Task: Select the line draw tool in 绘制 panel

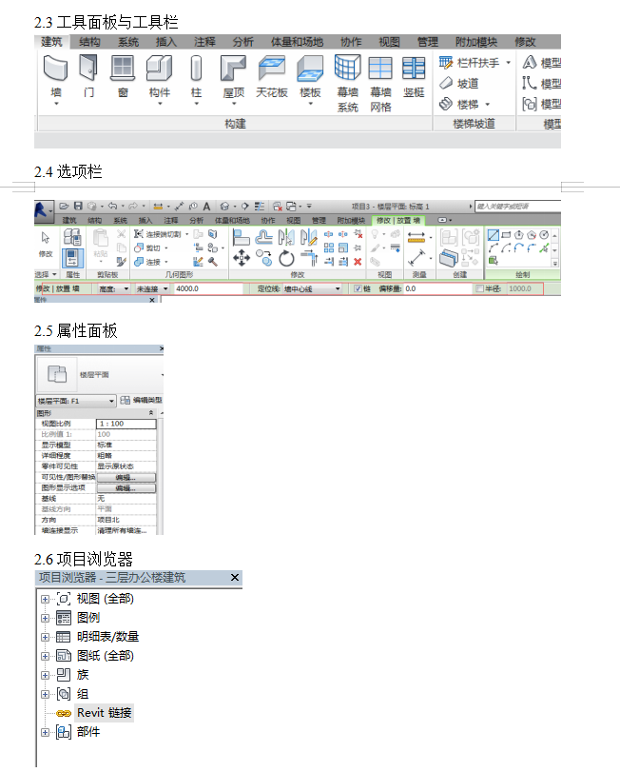Action: click(494, 235)
